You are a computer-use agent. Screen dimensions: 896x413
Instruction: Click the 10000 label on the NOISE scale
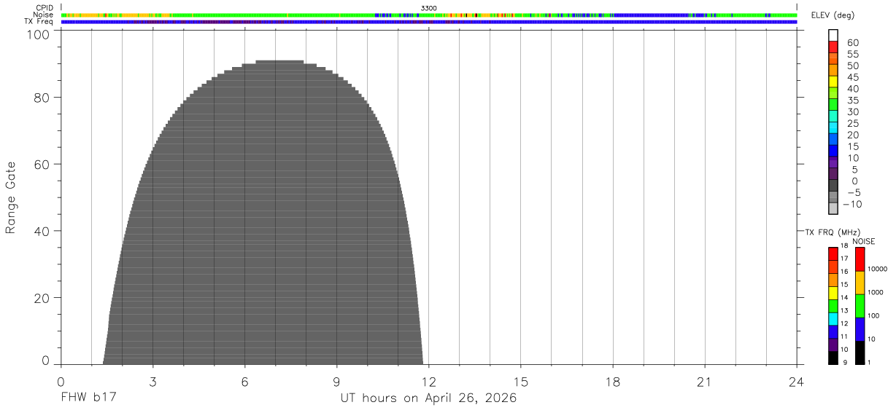click(x=876, y=269)
